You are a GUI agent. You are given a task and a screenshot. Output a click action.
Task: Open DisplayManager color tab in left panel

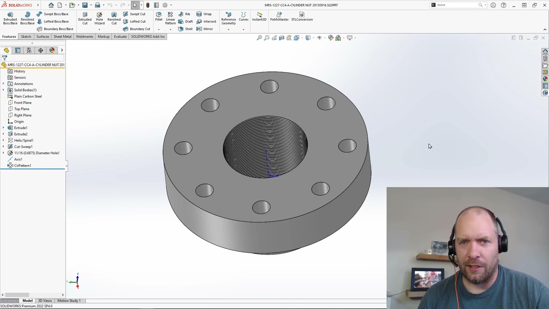pyautogui.click(x=52, y=50)
